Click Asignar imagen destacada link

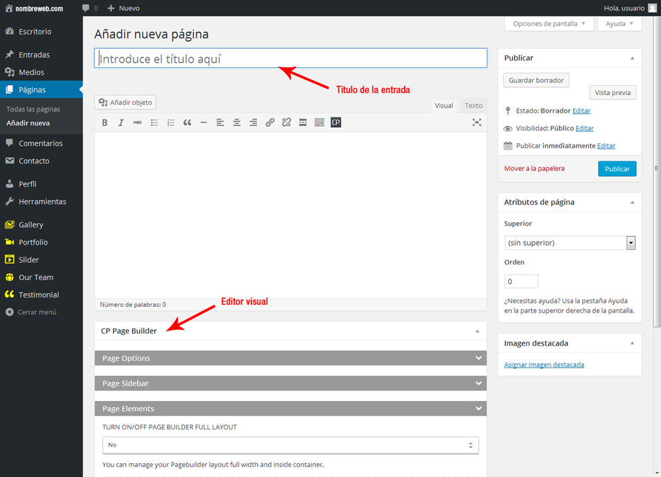(544, 365)
